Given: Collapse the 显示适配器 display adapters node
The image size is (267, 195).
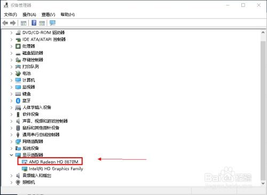Looking at the screenshot, I should (x=11, y=155).
